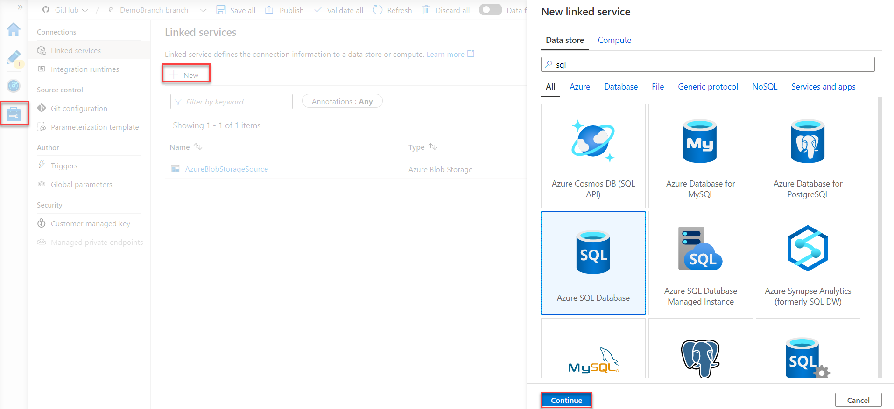Select the Generic protocol category filter

(x=708, y=87)
